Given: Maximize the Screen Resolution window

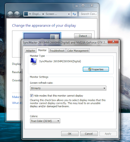Looking at the screenshot, I should (x=83, y=6).
